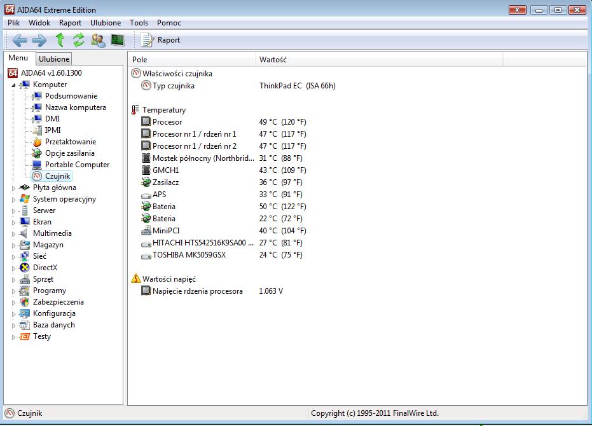Open the Raport menu in menu bar
The width and height of the screenshot is (592, 426).
point(70,23)
